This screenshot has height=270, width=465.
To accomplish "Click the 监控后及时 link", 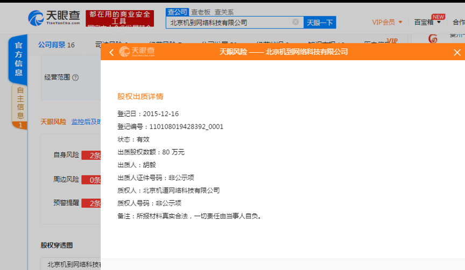I will tap(86, 122).
